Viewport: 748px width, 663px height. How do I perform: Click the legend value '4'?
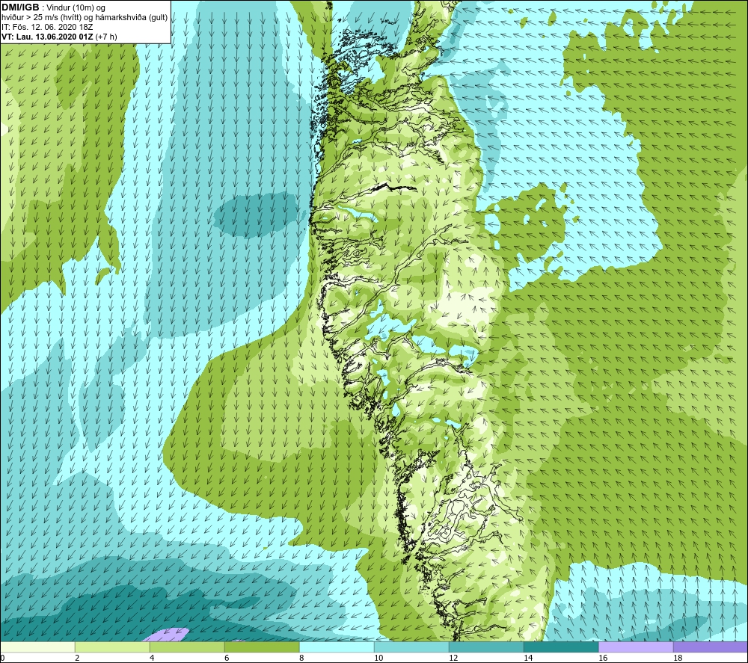tap(152, 658)
